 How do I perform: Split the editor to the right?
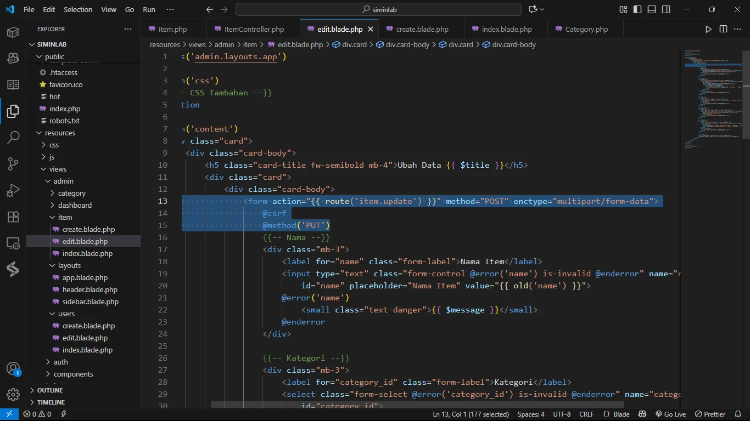723,29
